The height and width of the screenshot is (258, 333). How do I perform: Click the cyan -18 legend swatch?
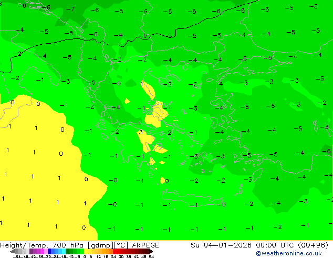click(64, 251)
